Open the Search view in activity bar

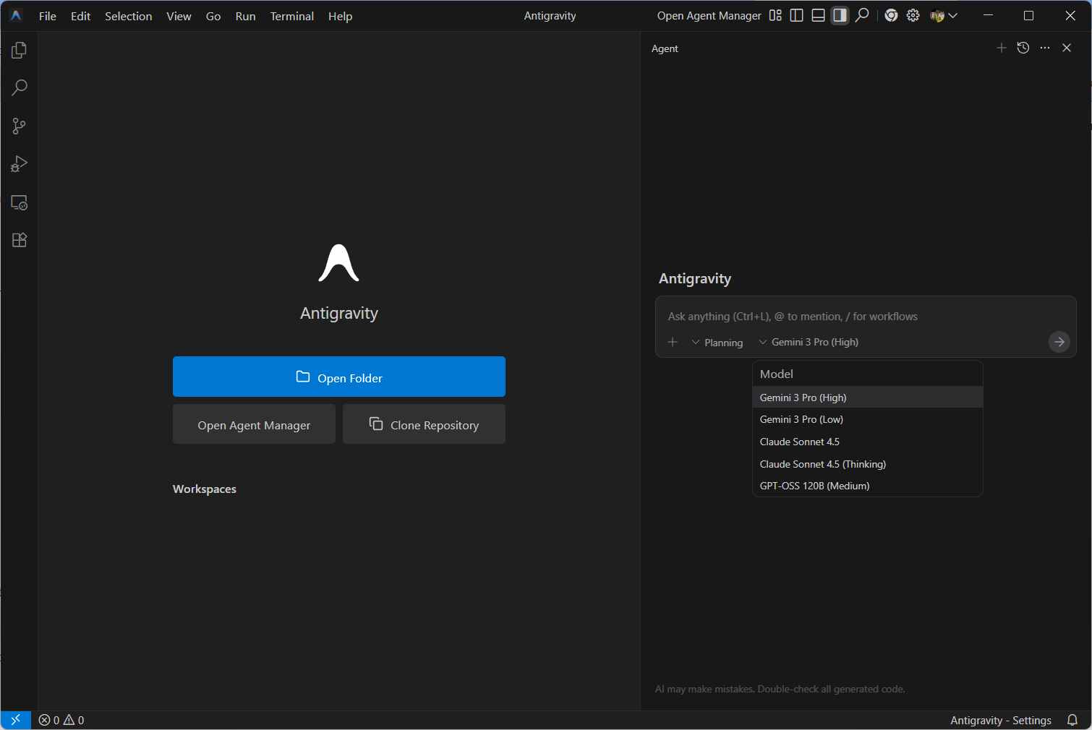coord(20,88)
